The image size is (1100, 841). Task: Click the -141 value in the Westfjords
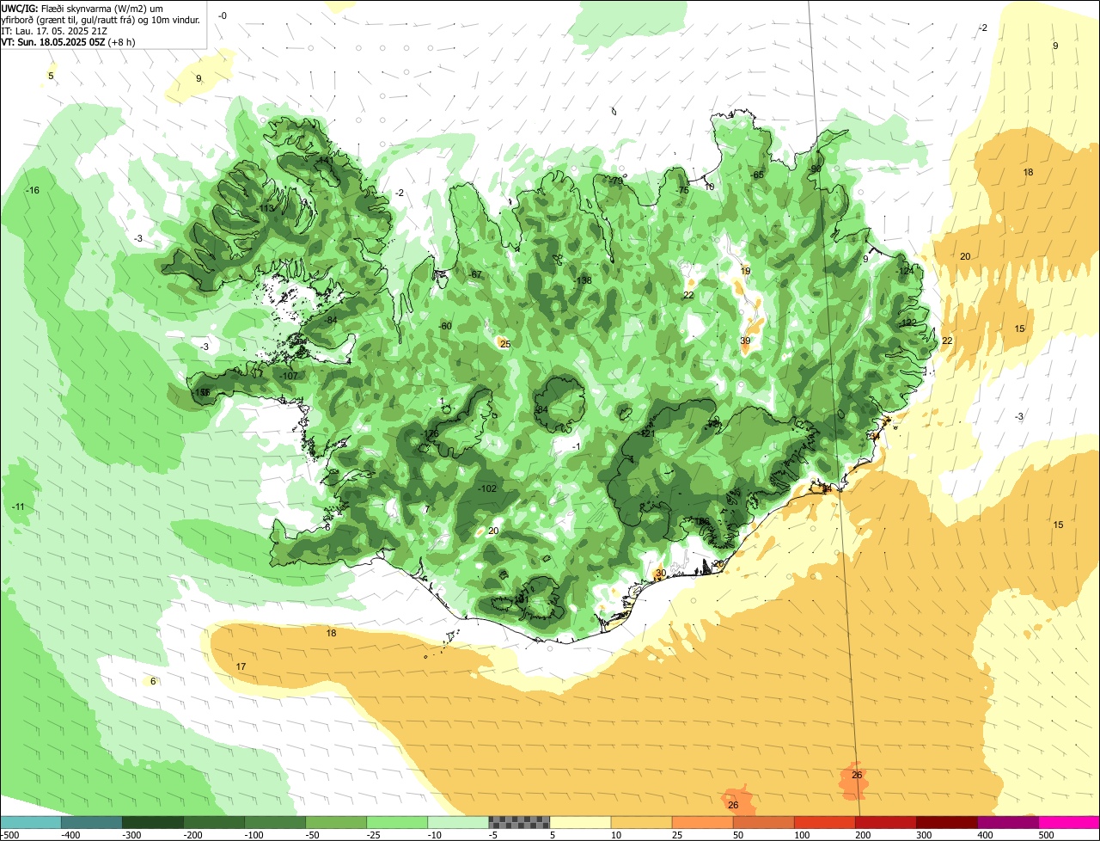[324, 160]
